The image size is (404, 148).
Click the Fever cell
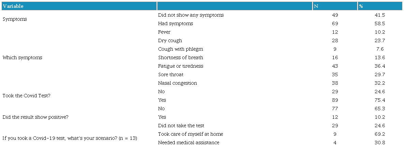pos(164,32)
